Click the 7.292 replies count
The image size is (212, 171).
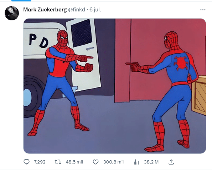[x=40, y=162]
